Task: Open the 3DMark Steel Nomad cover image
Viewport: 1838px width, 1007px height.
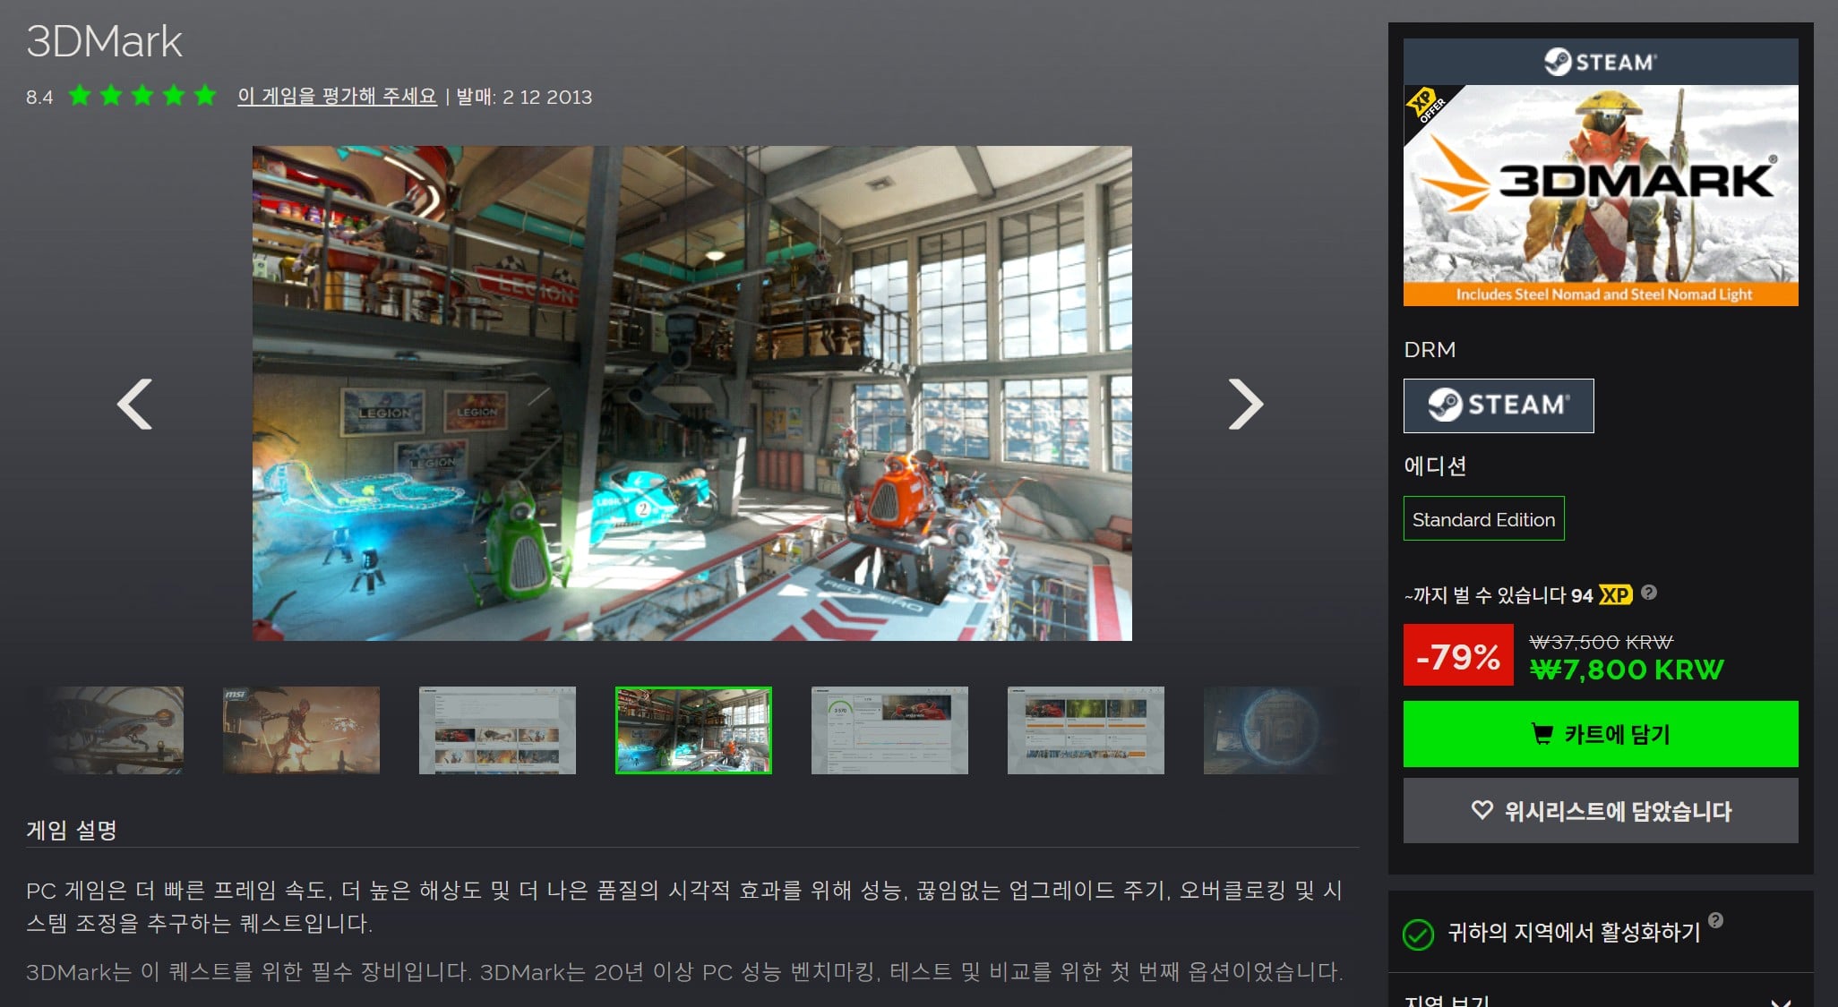Action: [x=1601, y=195]
